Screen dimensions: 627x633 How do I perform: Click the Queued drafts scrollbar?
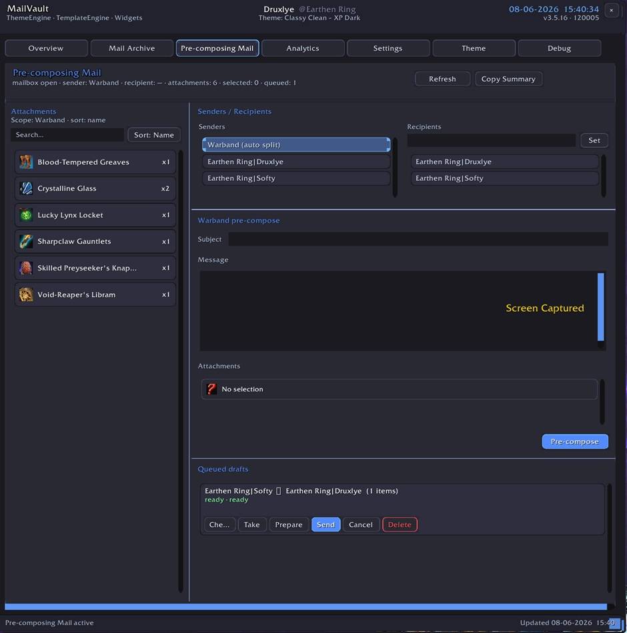[x=610, y=538]
